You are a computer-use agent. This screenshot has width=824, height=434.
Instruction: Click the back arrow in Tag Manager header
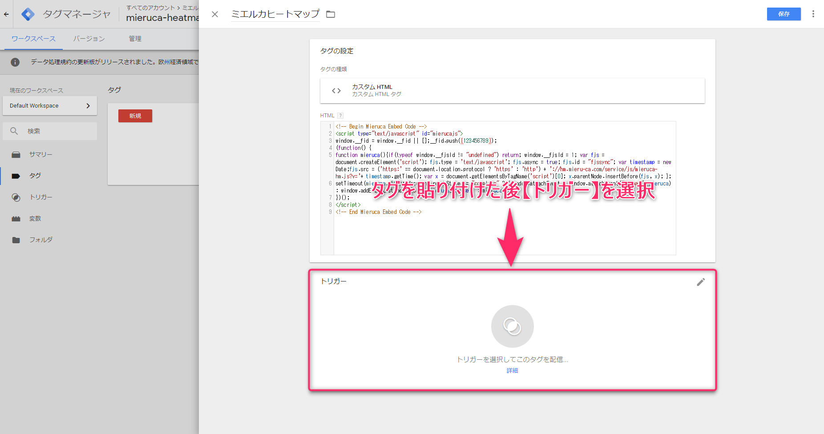coord(6,14)
